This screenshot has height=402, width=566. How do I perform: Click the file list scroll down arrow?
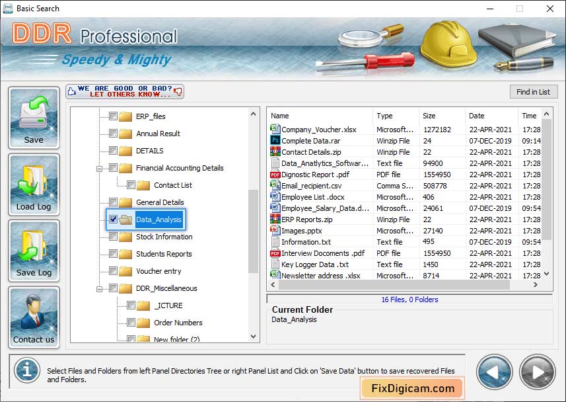click(546, 274)
